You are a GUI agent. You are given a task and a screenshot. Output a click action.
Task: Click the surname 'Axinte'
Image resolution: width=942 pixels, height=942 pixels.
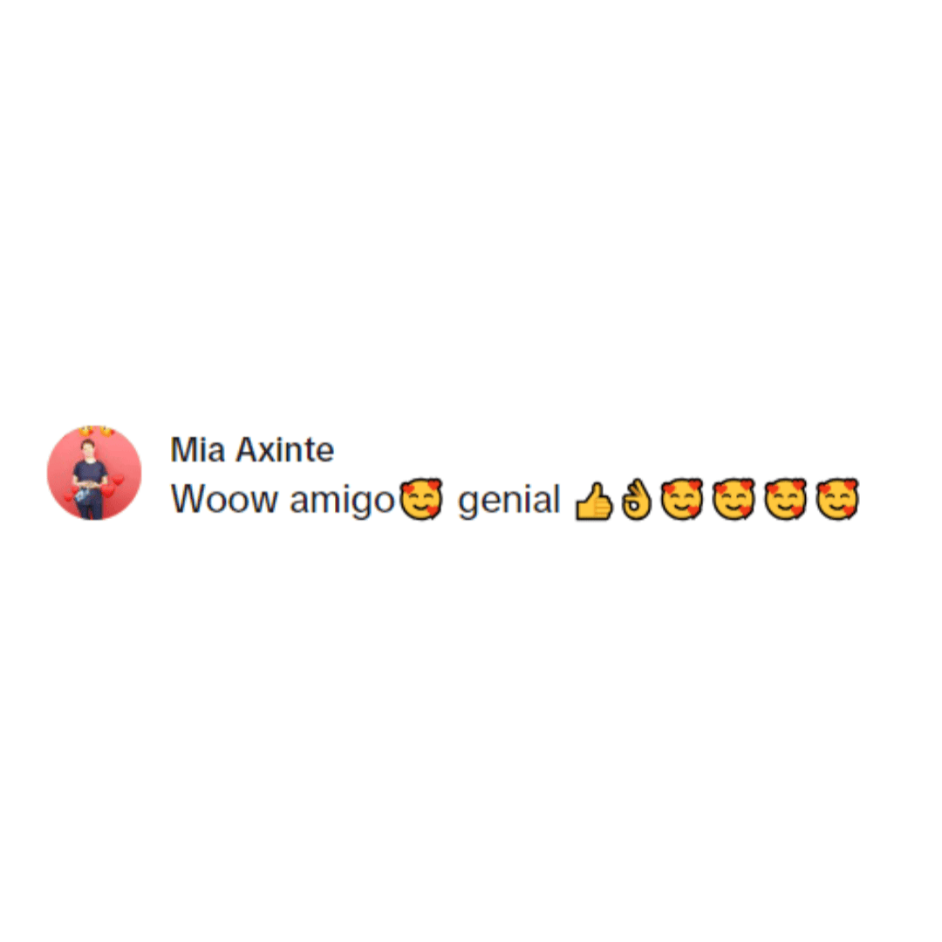pyautogui.click(x=284, y=449)
